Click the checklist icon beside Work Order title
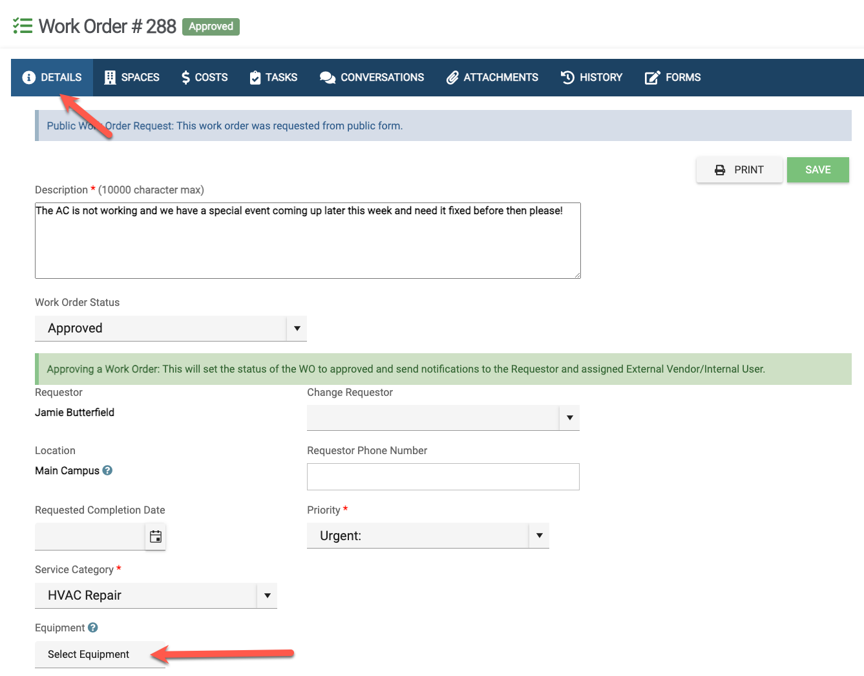Viewport: 864px width, 676px height. point(23,26)
